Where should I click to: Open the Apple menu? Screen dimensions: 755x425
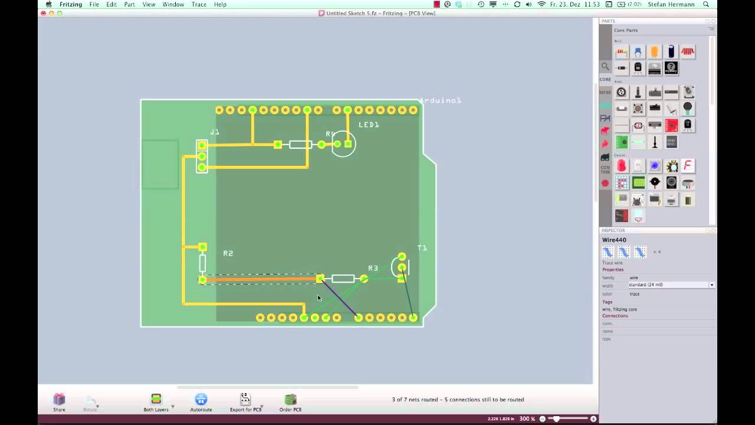(49, 4)
